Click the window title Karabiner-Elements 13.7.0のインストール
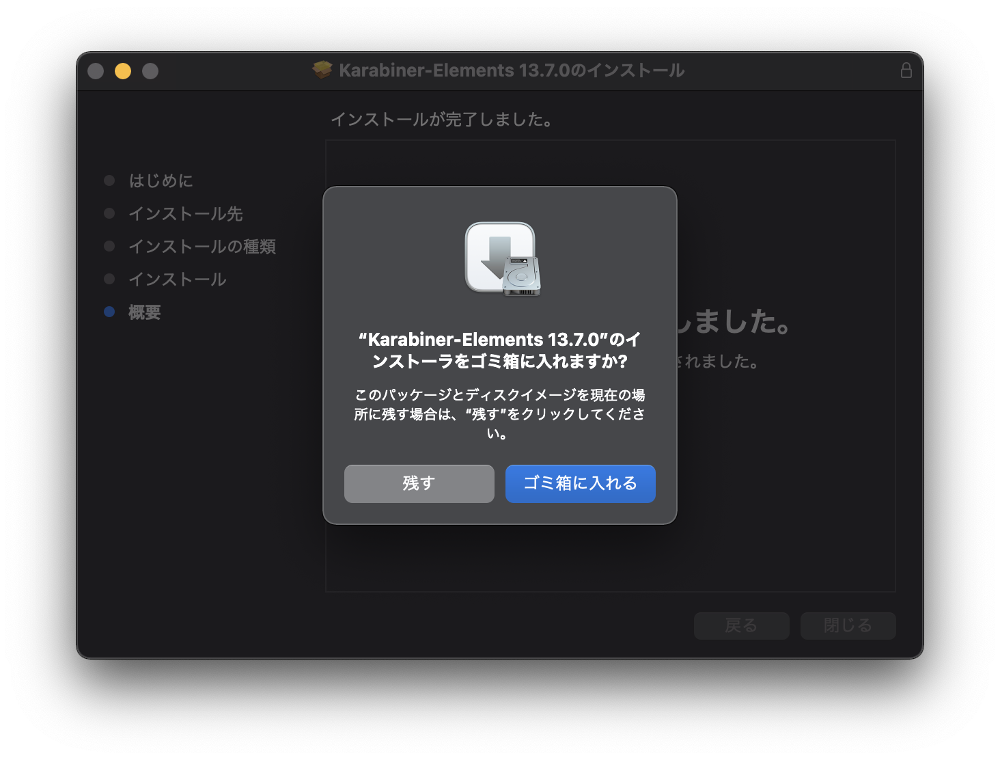 pyautogui.click(x=512, y=70)
